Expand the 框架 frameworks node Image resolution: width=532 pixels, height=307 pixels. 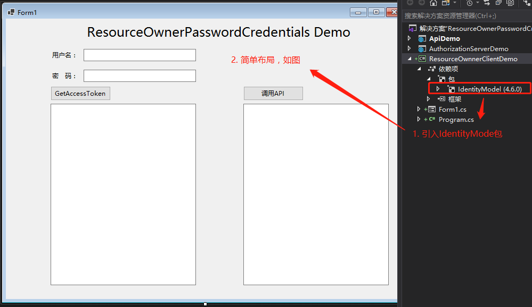pos(429,99)
